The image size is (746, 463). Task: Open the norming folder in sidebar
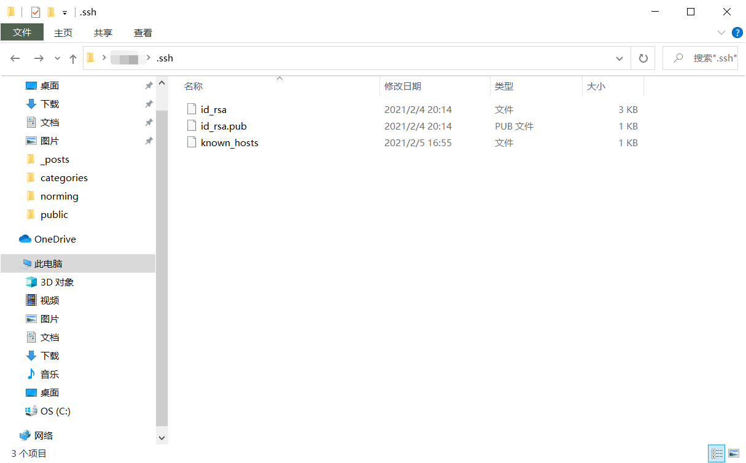tap(59, 196)
